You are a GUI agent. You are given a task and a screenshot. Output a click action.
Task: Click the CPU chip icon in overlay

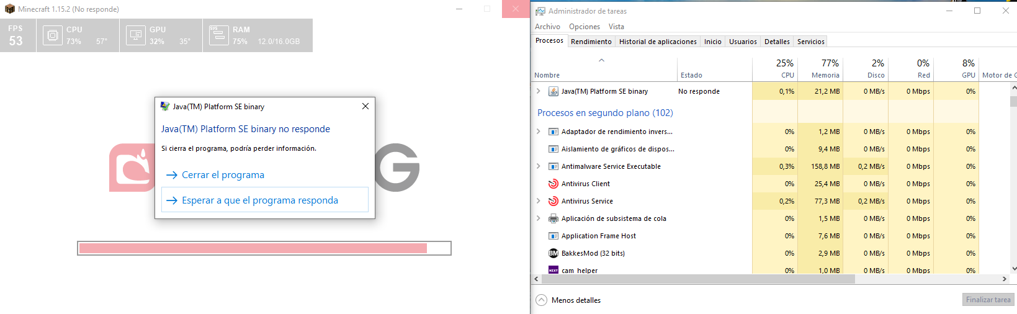pyautogui.click(x=53, y=35)
